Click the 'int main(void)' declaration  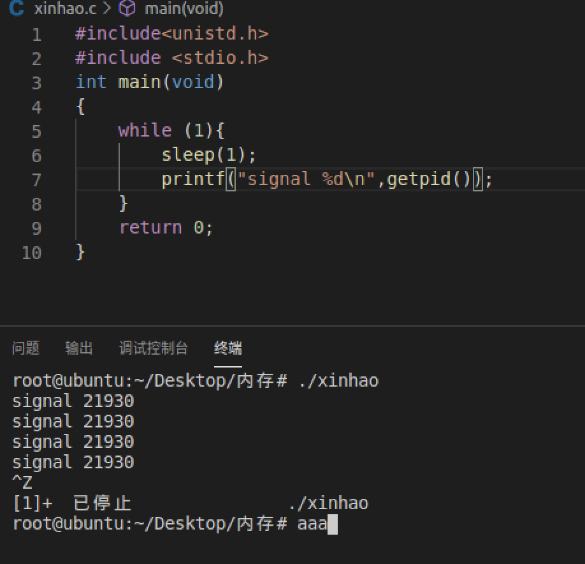(149, 82)
